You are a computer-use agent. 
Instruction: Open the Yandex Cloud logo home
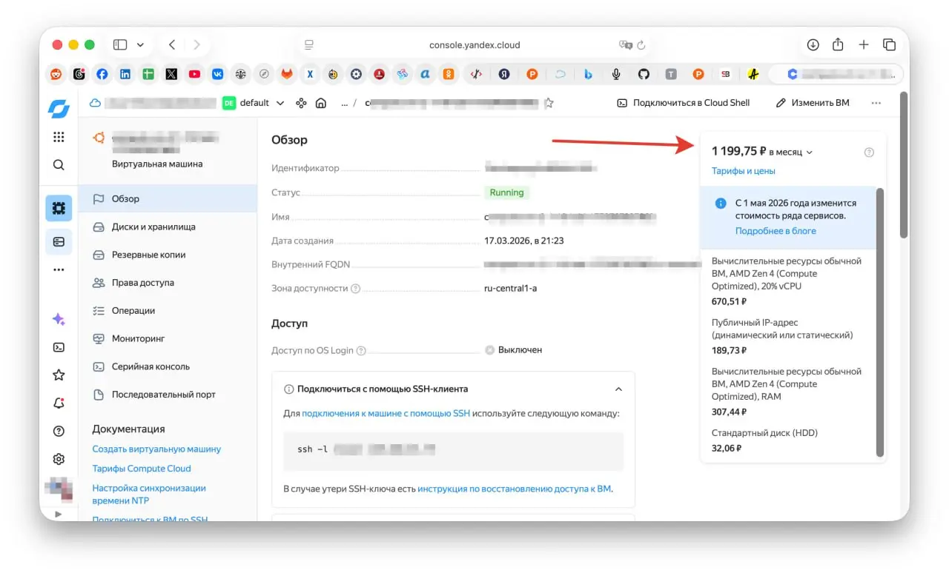(x=59, y=108)
